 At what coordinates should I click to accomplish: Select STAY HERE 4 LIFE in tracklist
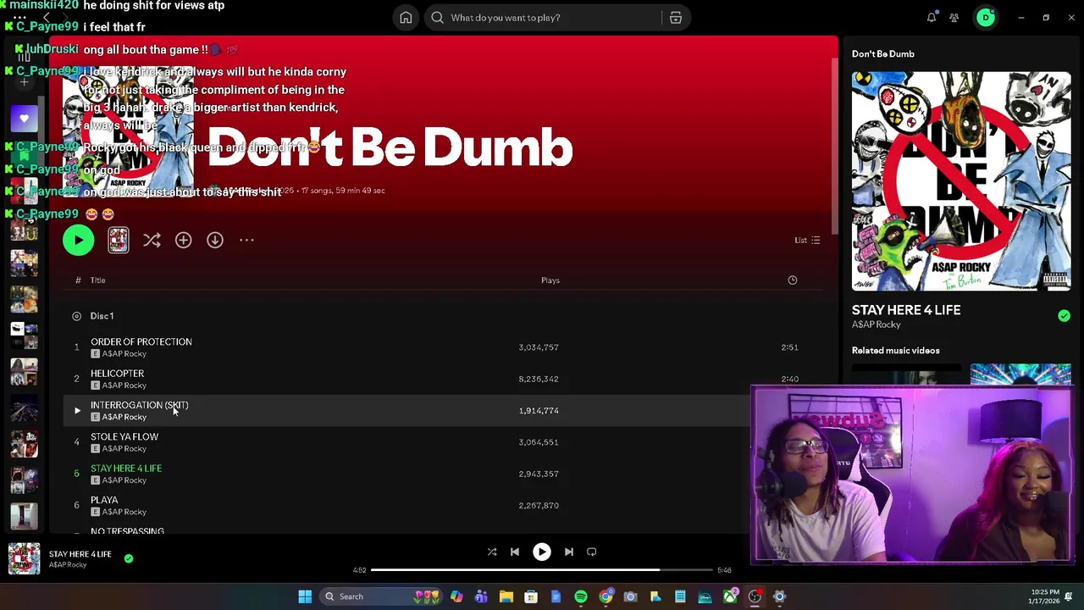(x=126, y=469)
